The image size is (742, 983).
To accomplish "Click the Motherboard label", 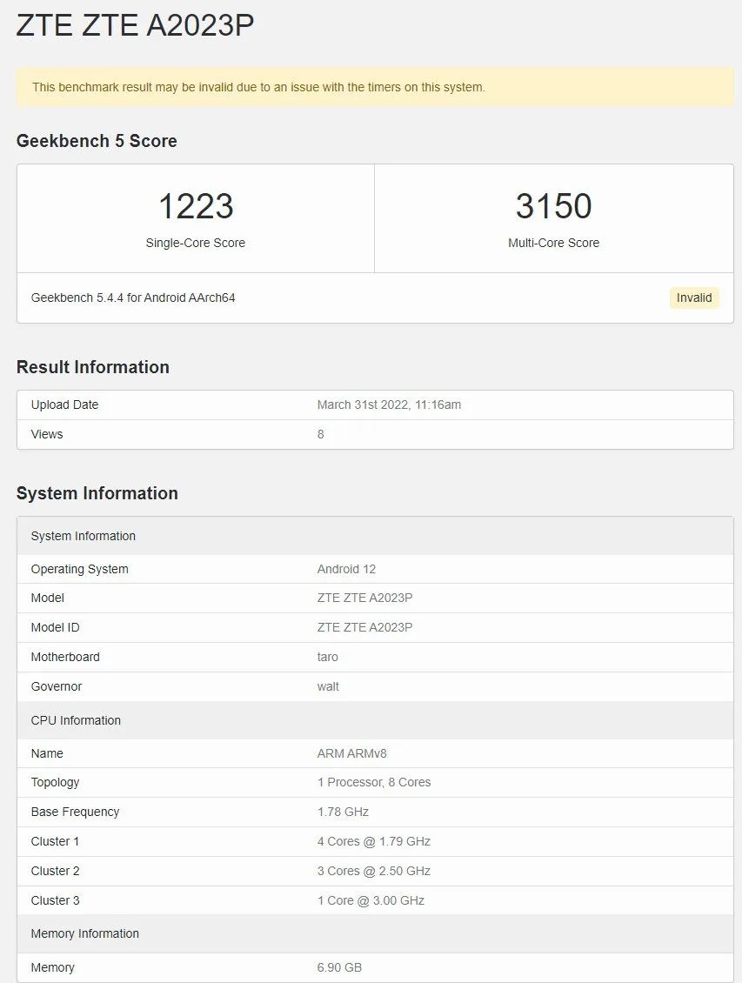I will pos(65,657).
